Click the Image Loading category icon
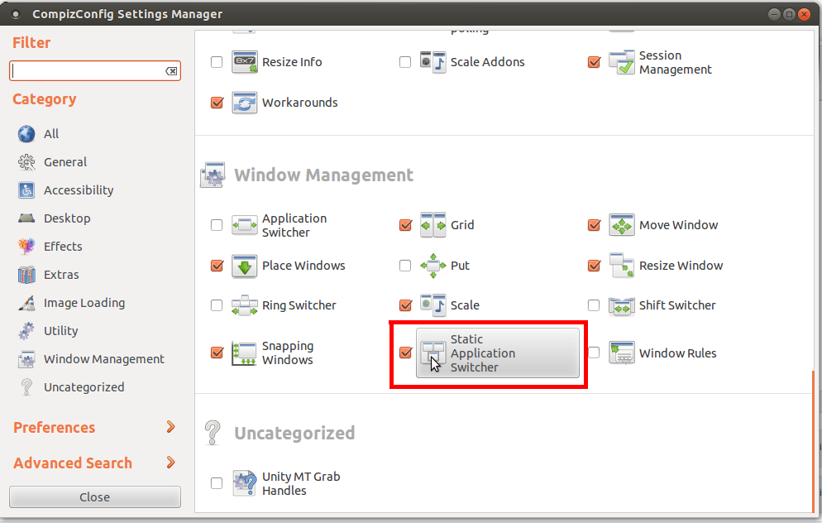Viewport: 822px width, 523px height. (26, 303)
